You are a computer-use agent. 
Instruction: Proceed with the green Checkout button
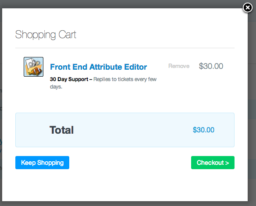pos(213,163)
